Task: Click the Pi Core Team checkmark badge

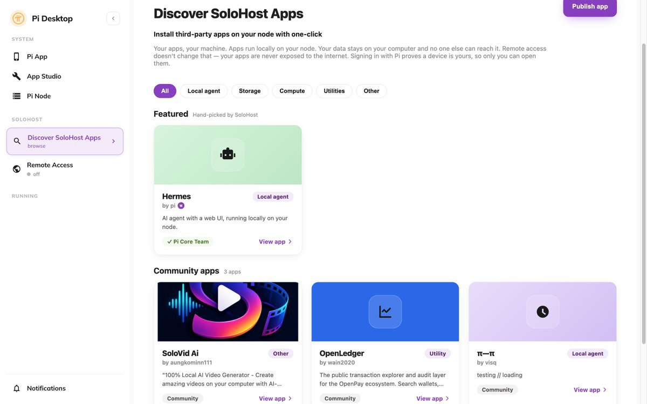Action: [188, 242]
